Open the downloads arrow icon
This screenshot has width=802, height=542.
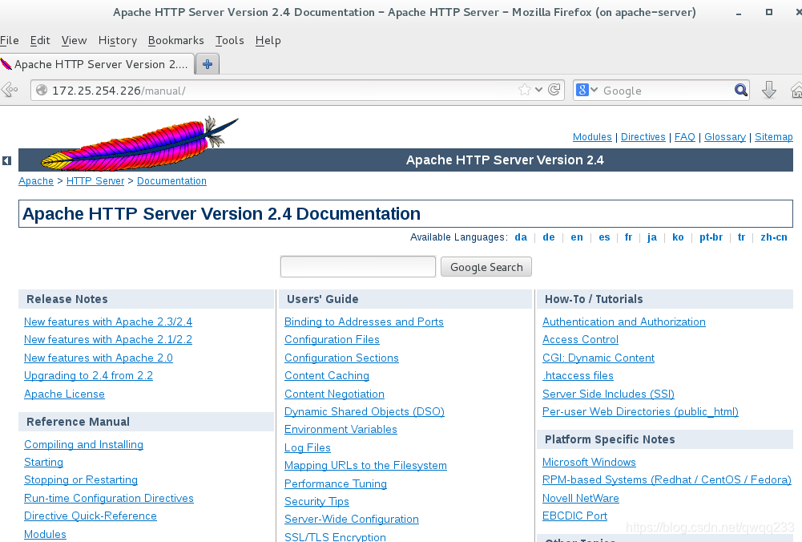tap(769, 90)
